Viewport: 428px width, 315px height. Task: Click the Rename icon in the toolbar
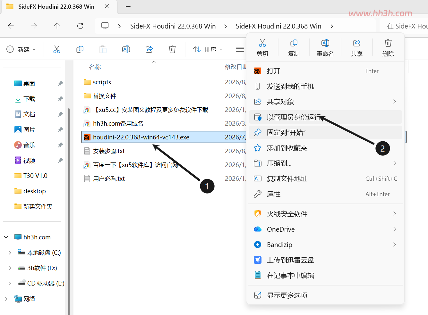[x=126, y=49]
